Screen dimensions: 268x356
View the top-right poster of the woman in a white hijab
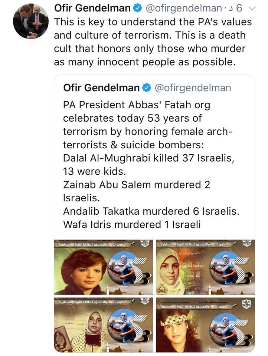[205, 267]
